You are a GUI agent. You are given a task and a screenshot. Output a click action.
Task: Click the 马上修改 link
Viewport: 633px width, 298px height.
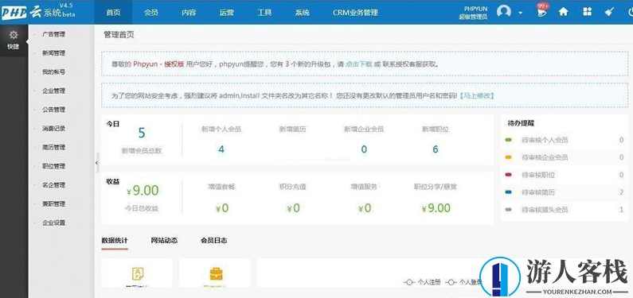click(478, 96)
